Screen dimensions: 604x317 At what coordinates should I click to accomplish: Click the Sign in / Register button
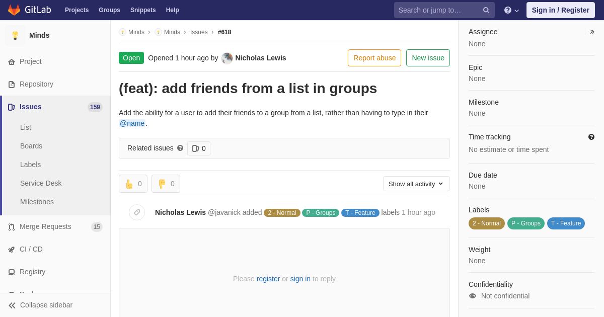[x=561, y=10]
